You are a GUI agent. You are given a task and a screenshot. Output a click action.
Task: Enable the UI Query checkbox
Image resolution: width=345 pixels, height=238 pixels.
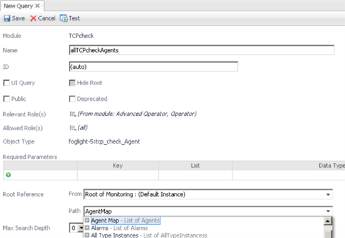click(6, 83)
